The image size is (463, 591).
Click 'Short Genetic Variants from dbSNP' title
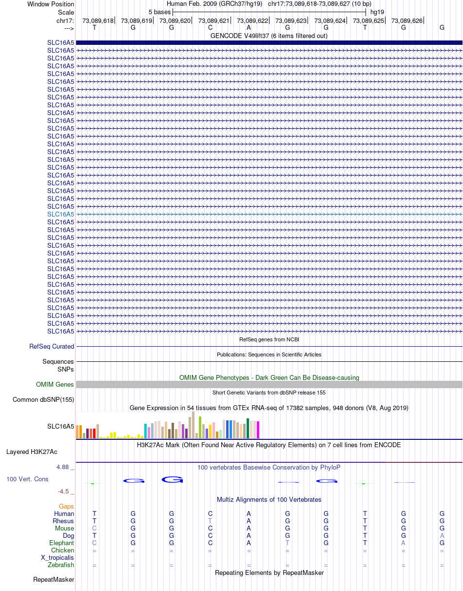tap(269, 393)
